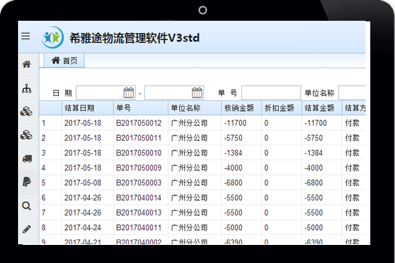The image size is (395, 263).
Task: Open end date calendar picker
Action: pos(197,92)
